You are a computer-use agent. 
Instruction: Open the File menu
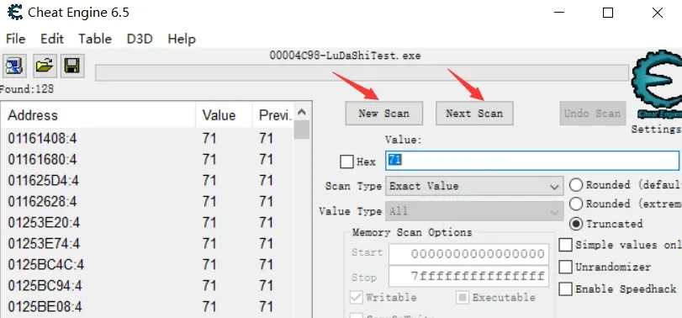[x=15, y=39]
